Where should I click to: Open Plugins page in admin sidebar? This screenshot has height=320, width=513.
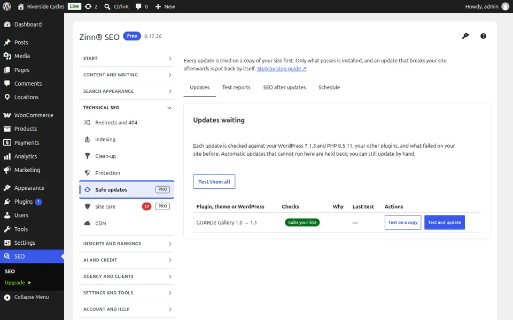point(32,202)
